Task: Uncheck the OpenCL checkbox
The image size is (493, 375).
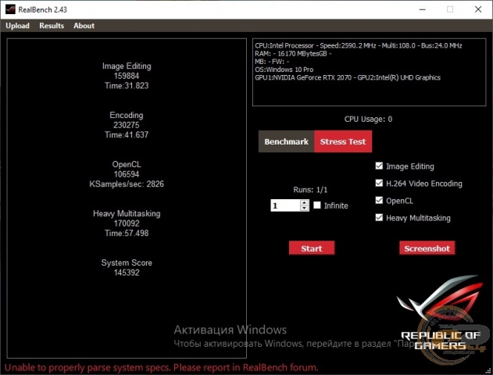Action: click(x=379, y=201)
